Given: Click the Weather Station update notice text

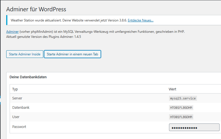Looking at the screenshot, I should pos(69,20).
